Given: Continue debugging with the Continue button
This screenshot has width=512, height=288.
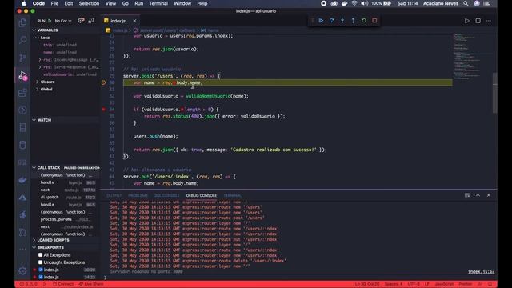Looking at the screenshot, I should coord(321,21).
